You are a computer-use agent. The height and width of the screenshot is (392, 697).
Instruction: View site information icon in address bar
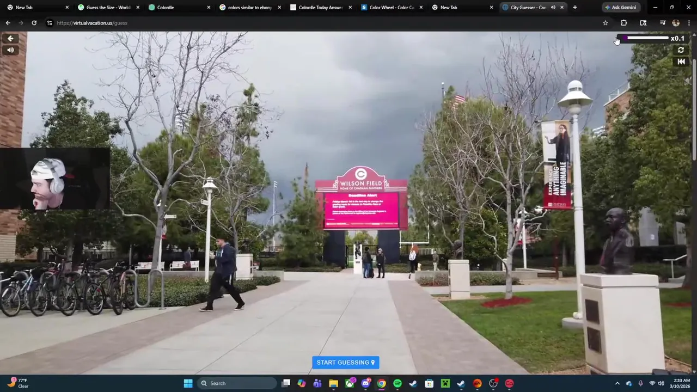[x=49, y=23]
